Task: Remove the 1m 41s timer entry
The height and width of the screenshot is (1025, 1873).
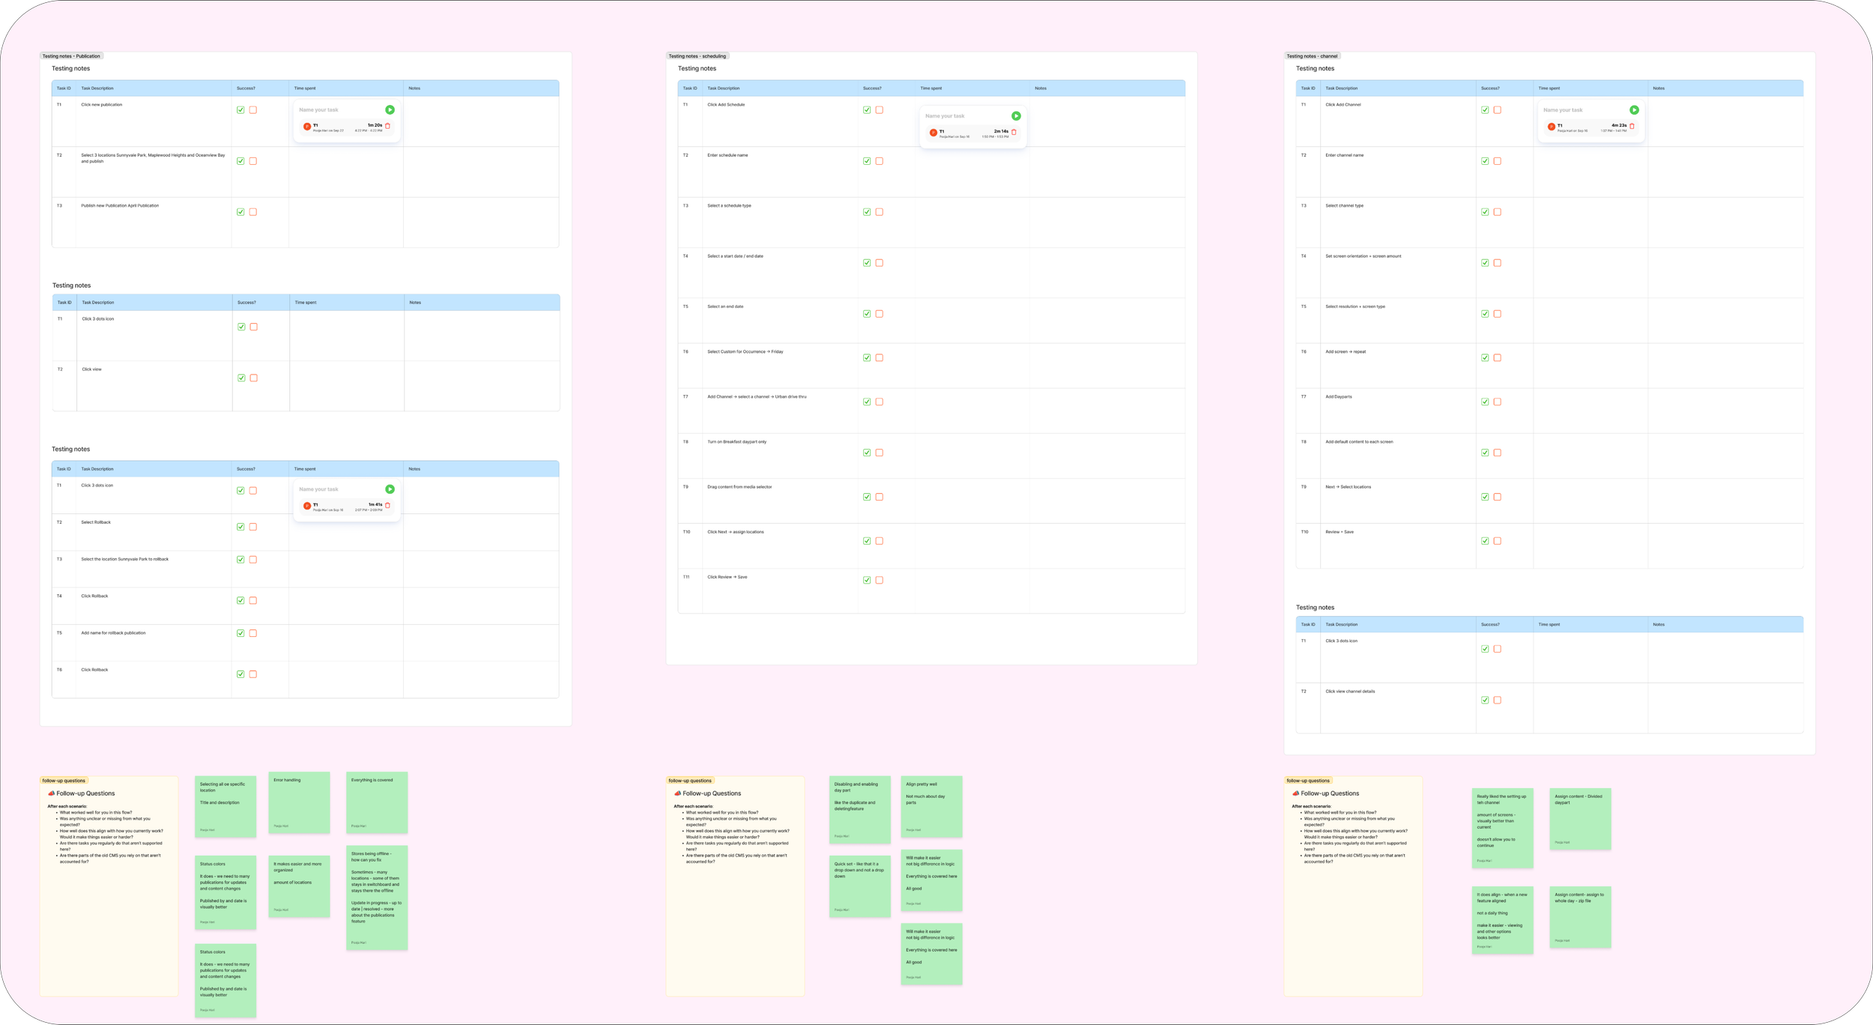Action: (x=387, y=505)
